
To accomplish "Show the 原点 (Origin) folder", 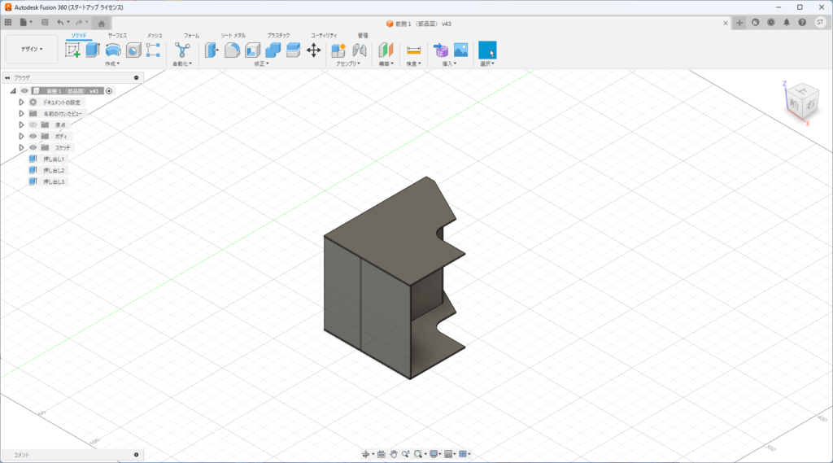I will (33, 125).
